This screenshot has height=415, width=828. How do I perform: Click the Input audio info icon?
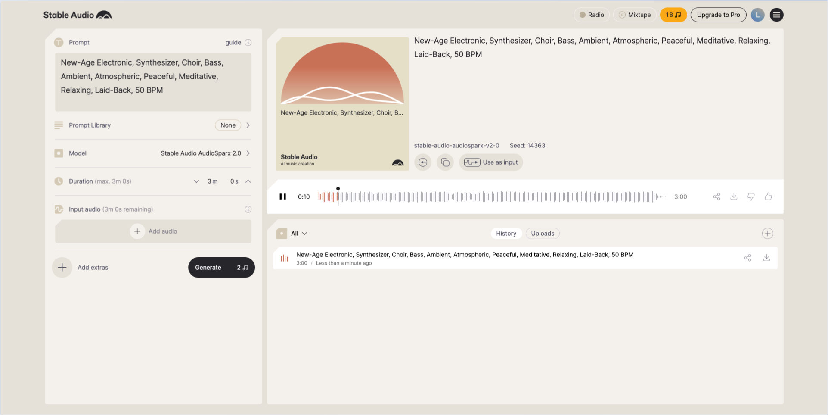tap(248, 209)
